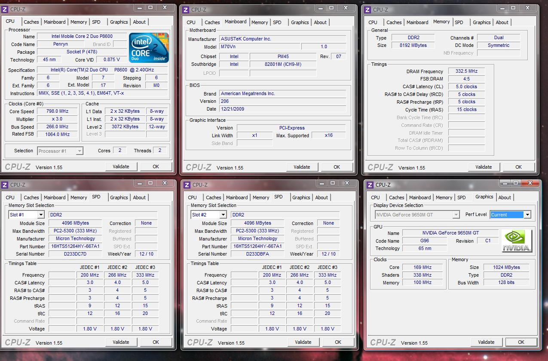Screen dimensions: 548x361
Task: Click the Intel Core 2 Duo logo
Action: [x=149, y=48]
